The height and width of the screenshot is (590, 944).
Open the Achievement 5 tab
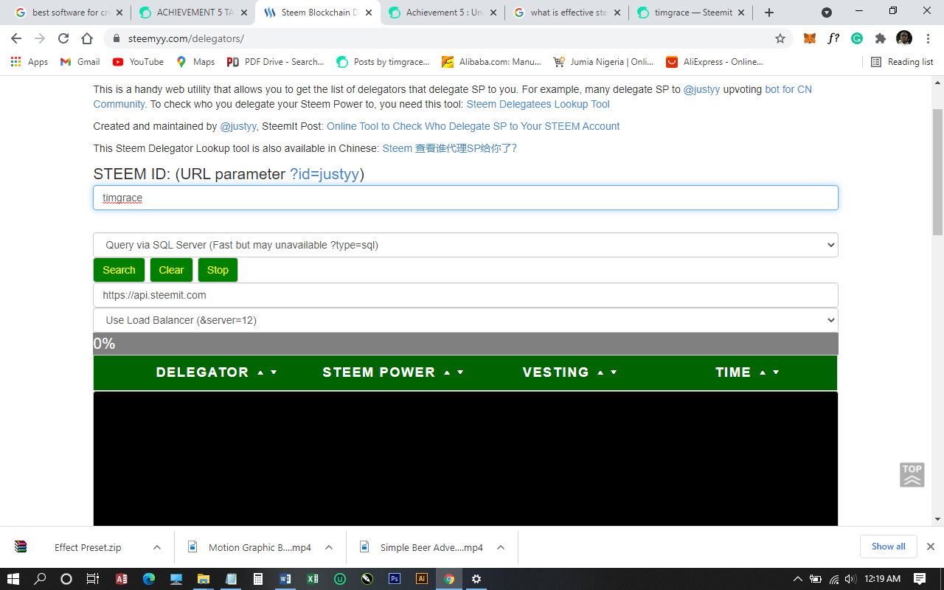(439, 12)
